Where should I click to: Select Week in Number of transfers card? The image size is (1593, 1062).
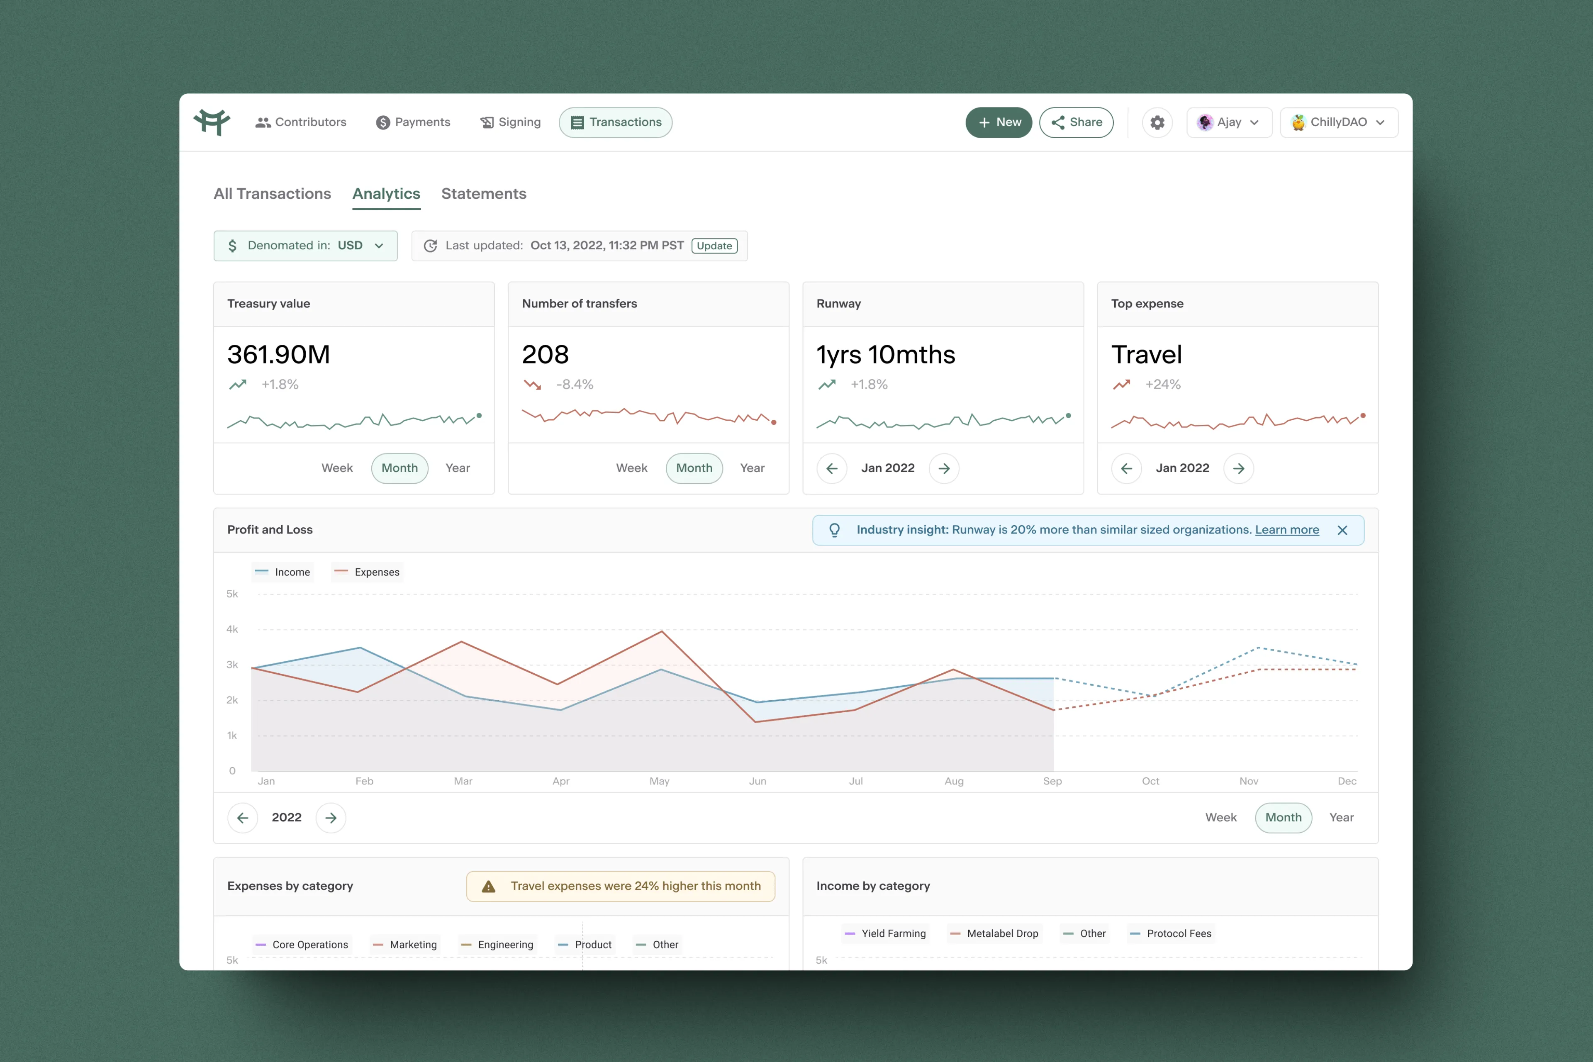(x=631, y=469)
